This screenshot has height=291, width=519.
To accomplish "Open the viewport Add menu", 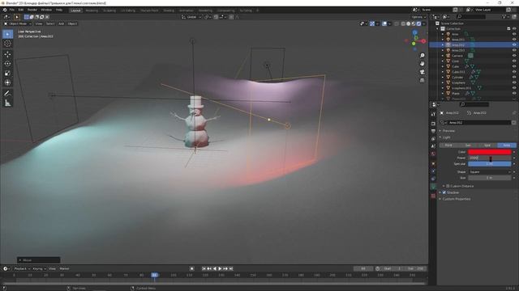I will coord(62,23).
